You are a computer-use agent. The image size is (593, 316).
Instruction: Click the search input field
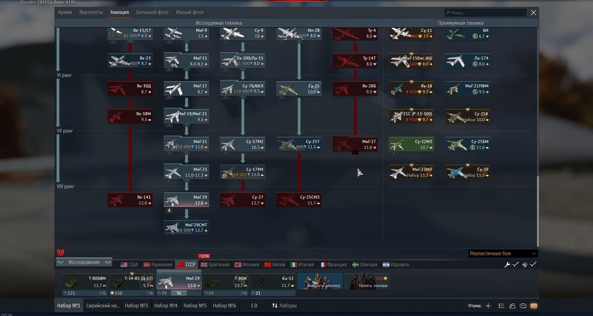[x=485, y=13]
